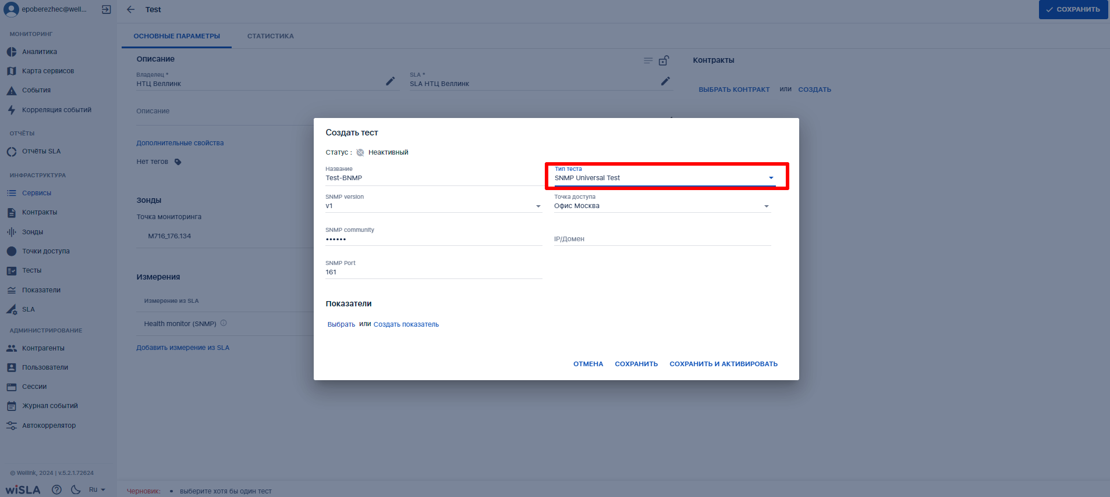This screenshot has height=497, width=1110.
Task: Click into the IP/Домен input field
Action: tap(662, 239)
